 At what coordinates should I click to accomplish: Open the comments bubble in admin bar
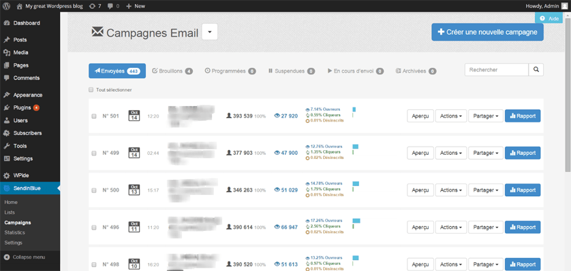tap(110, 6)
